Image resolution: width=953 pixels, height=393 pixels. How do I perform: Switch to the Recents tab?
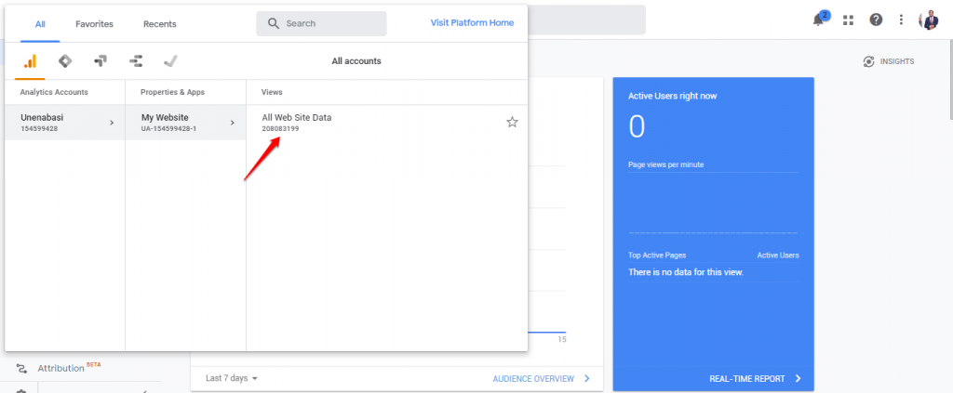click(x=159, y=24)
